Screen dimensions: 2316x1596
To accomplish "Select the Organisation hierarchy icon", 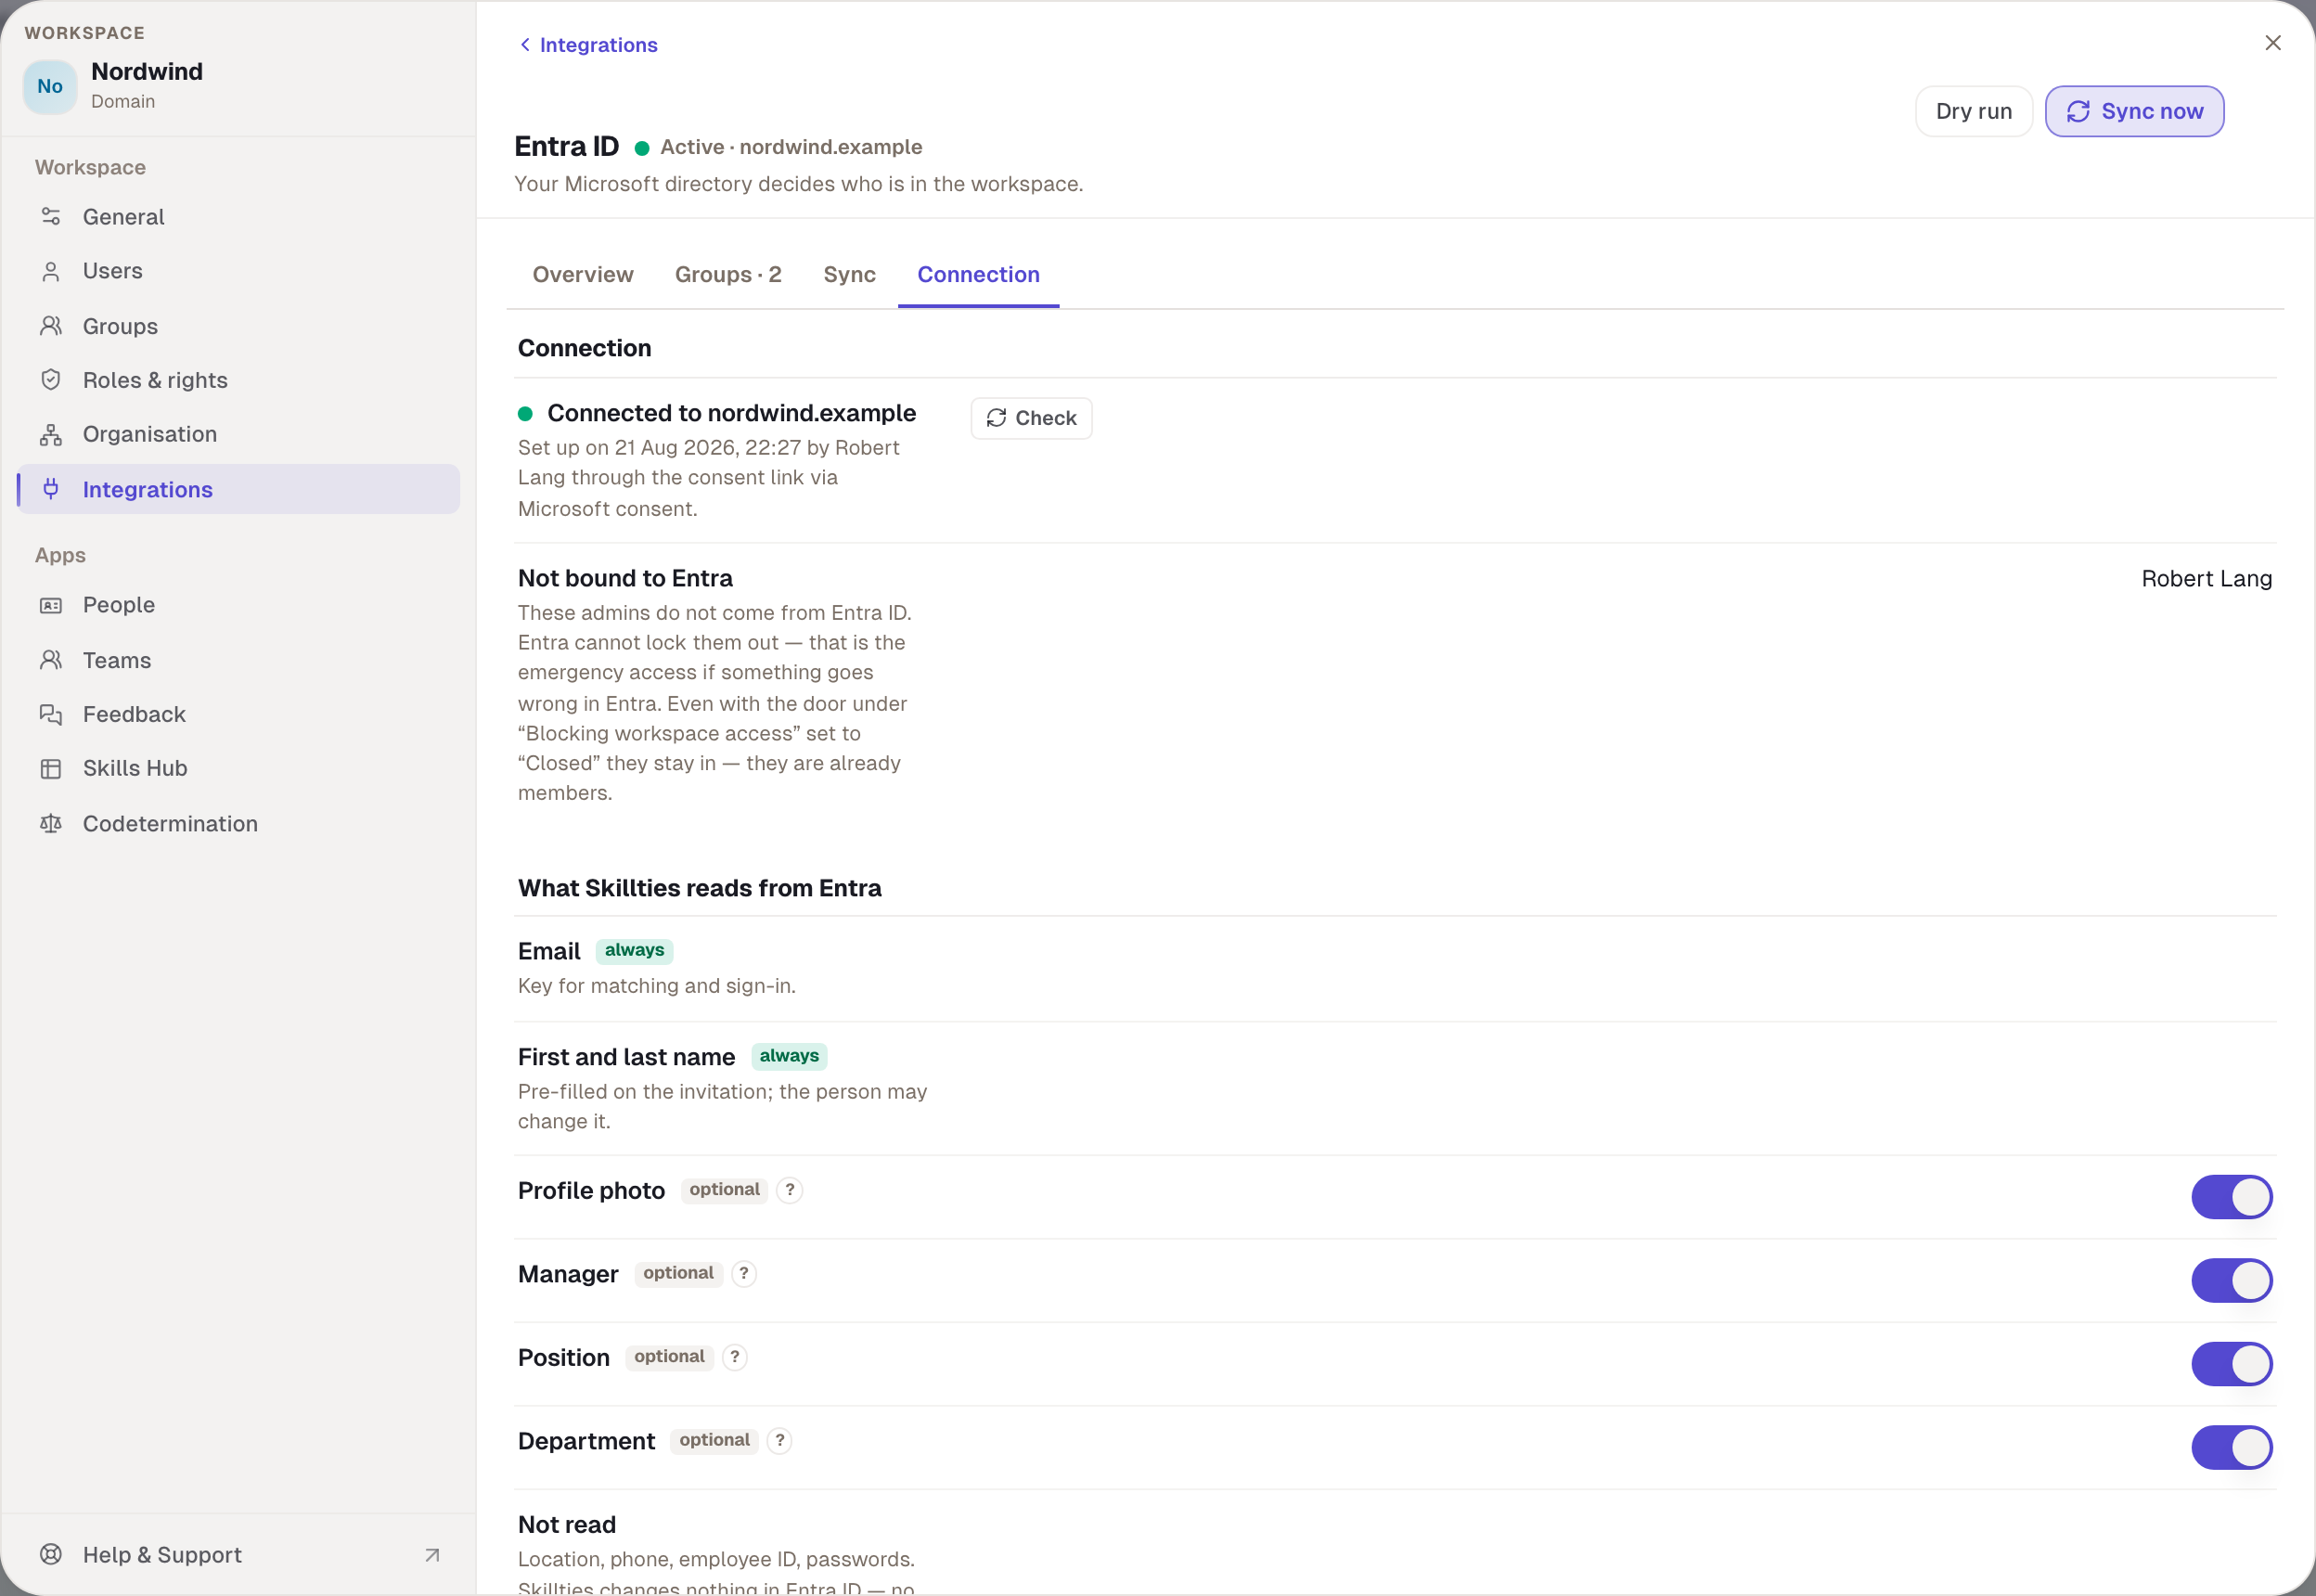I will click(x=51, y=434).
